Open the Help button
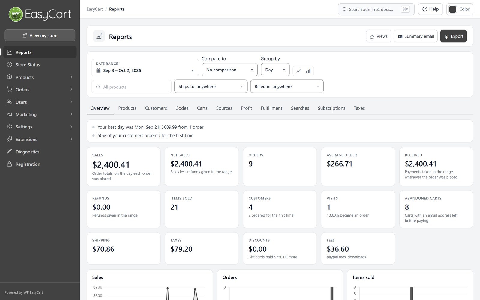 pos(430,9)
